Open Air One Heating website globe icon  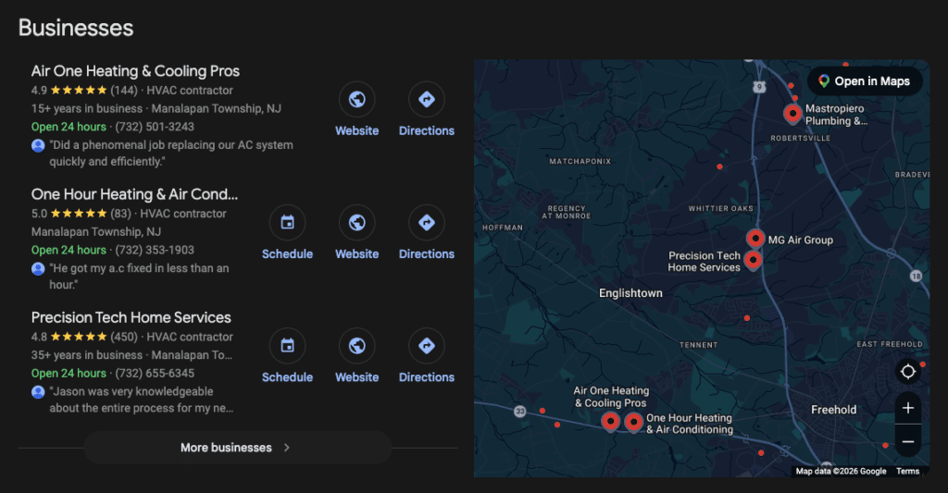(356, 99)
